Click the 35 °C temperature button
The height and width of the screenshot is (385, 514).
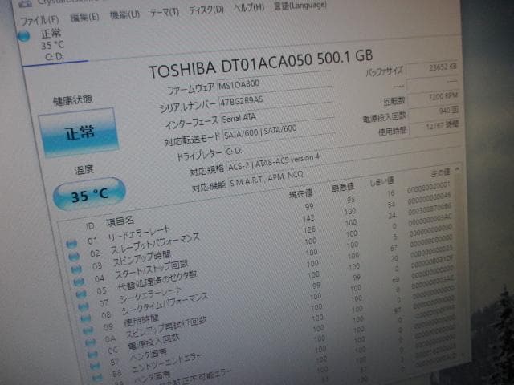point(89,194)
